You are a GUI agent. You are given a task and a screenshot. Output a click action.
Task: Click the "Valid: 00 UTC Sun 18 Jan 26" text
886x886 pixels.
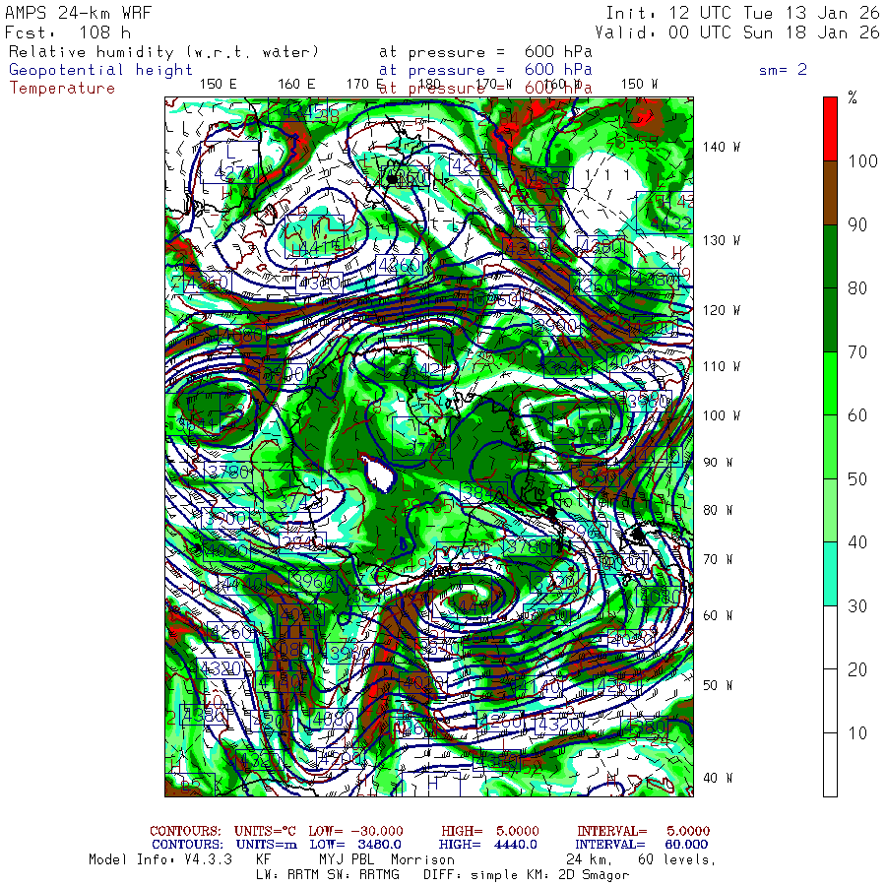coord(742,32)
